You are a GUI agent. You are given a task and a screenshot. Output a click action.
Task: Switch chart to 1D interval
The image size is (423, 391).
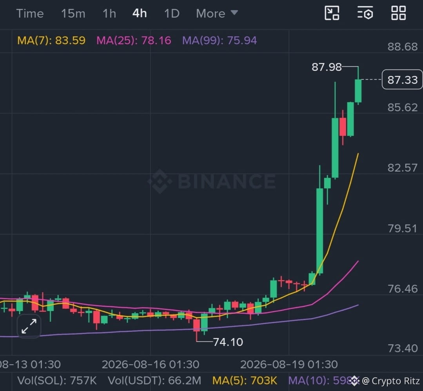pos(172,13)
